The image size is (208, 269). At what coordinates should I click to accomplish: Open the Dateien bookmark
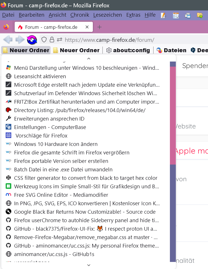pos(171,50)
